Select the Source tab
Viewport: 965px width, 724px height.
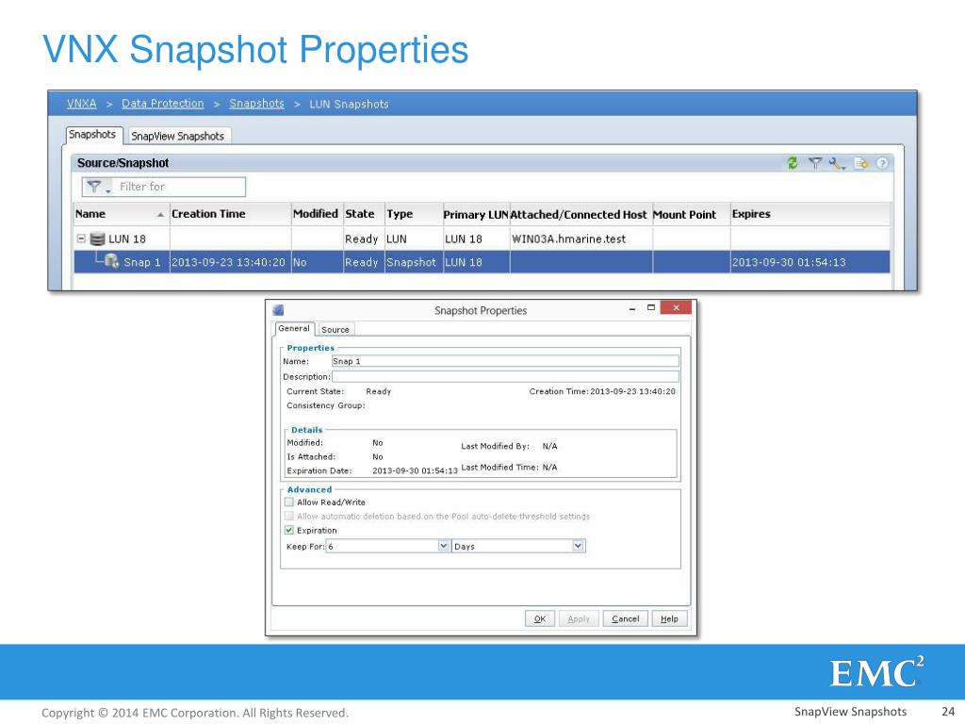[335, 329]
